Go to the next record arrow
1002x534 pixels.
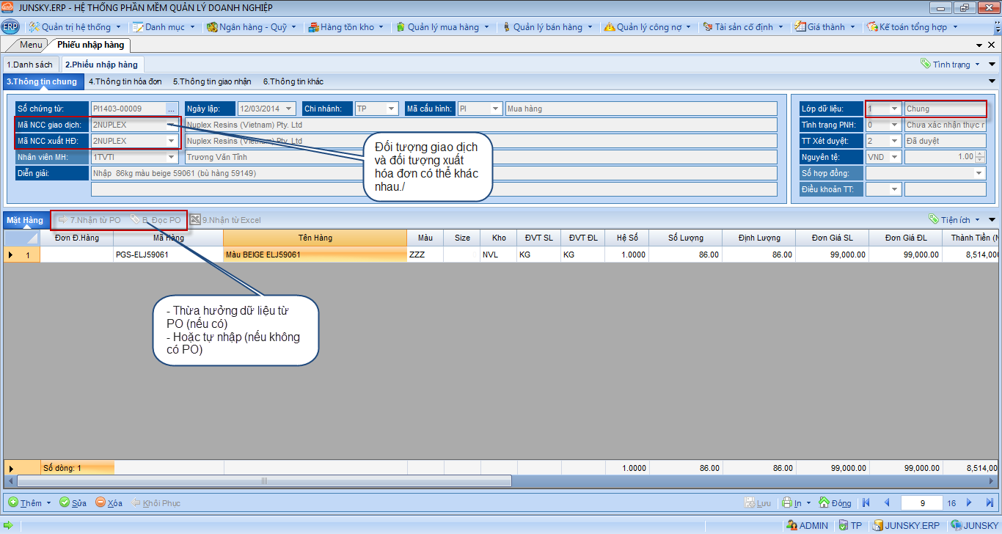tap(969, 503)
